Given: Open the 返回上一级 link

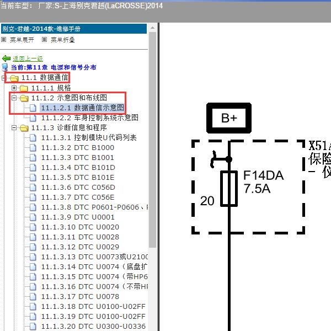Looking at the screenshot, I should pyautogui.click(x=28, y=58).
